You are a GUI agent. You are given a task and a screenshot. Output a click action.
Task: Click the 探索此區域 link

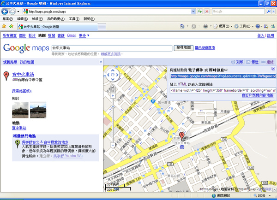click(22, 91)
